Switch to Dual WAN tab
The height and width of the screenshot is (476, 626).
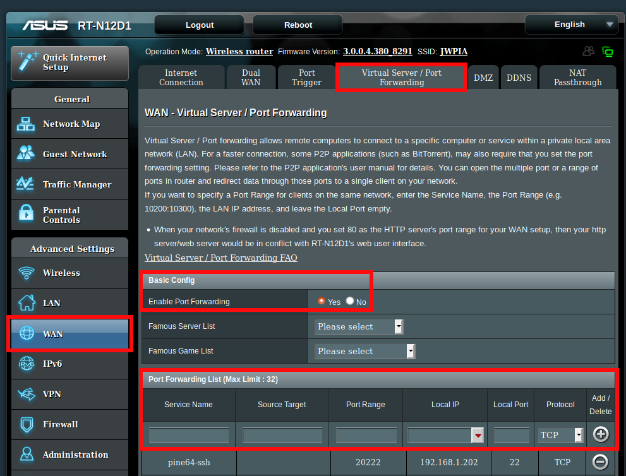251,78
